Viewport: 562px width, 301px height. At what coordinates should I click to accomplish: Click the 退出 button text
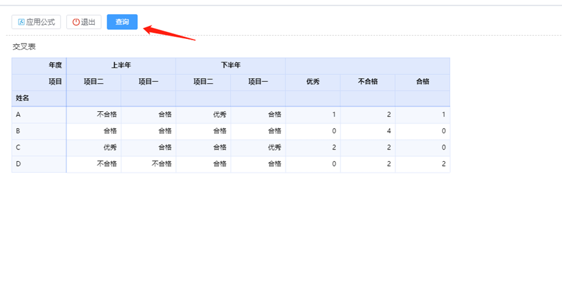click(88, 22)
